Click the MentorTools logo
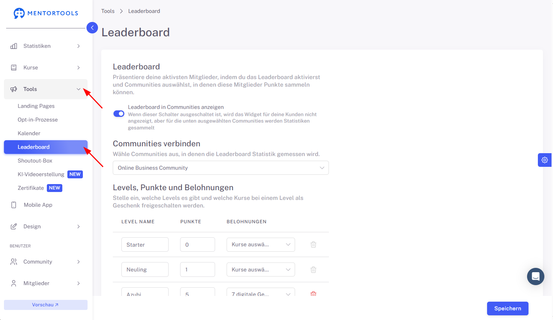The image size is (553, 320). tap(46, 13)
